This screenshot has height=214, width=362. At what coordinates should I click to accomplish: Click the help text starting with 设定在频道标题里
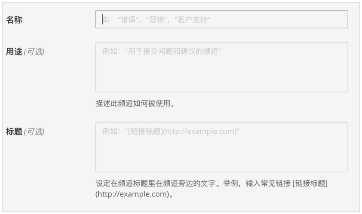click(212, 189)
